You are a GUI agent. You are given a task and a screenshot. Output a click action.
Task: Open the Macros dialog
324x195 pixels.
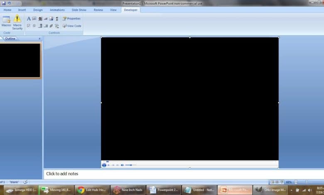[x=6, y=21]
